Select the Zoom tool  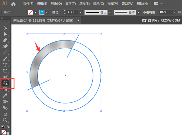pos(5,120)
